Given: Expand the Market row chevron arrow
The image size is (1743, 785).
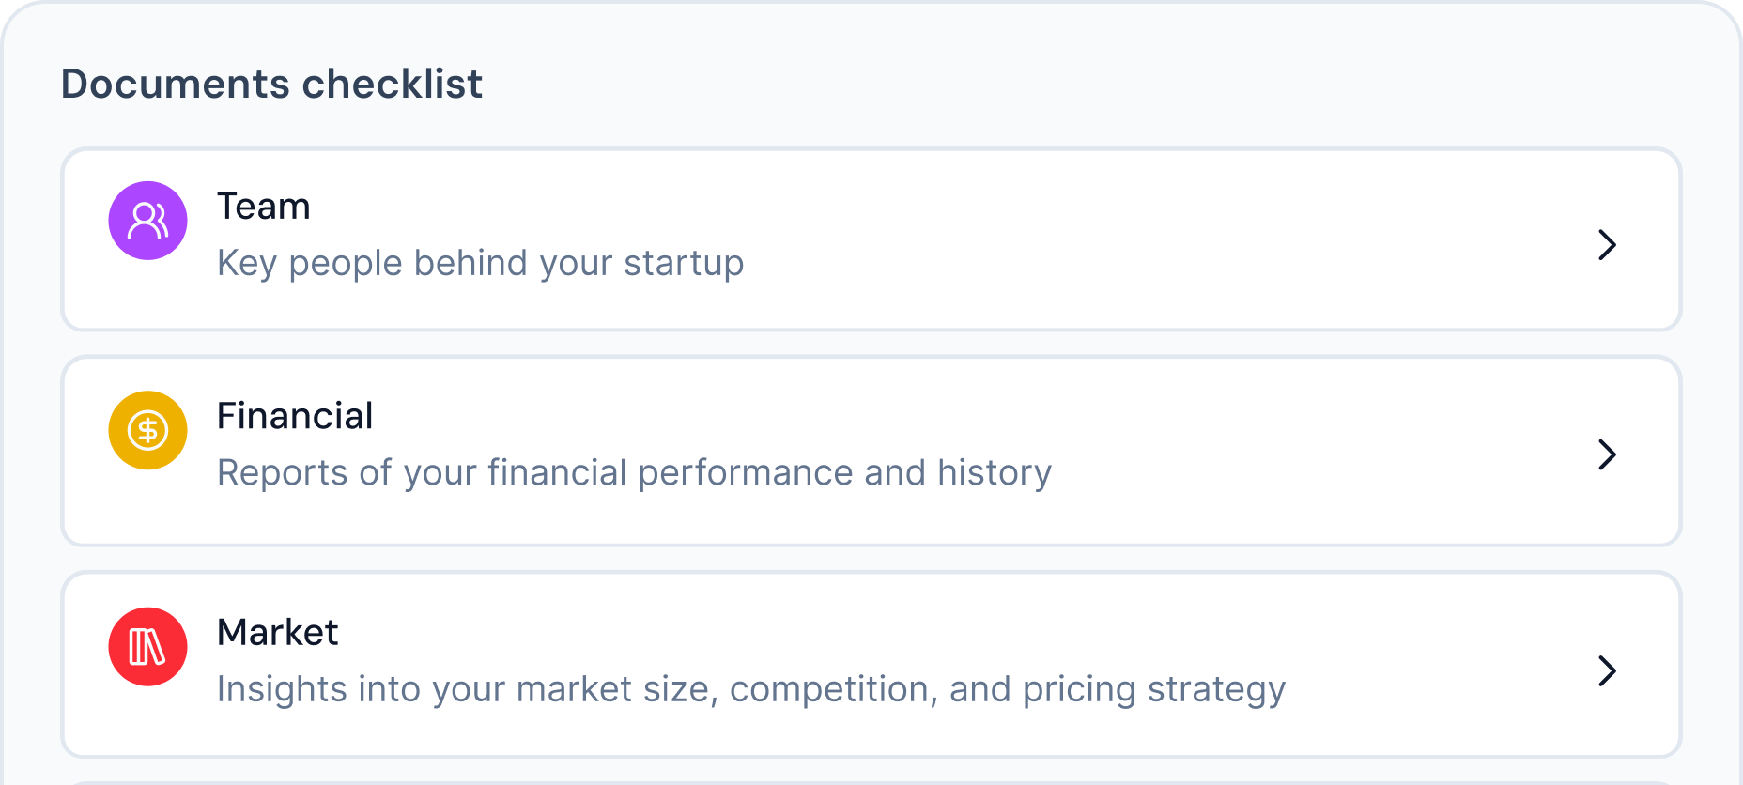Looking at the screenshot, I should [x=1607, y=670].
